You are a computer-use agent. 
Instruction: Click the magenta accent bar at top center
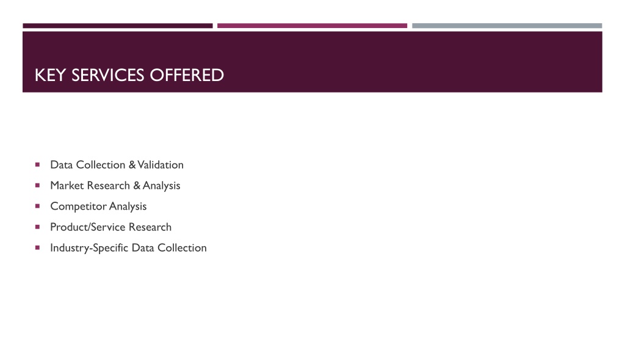point(312,26)
